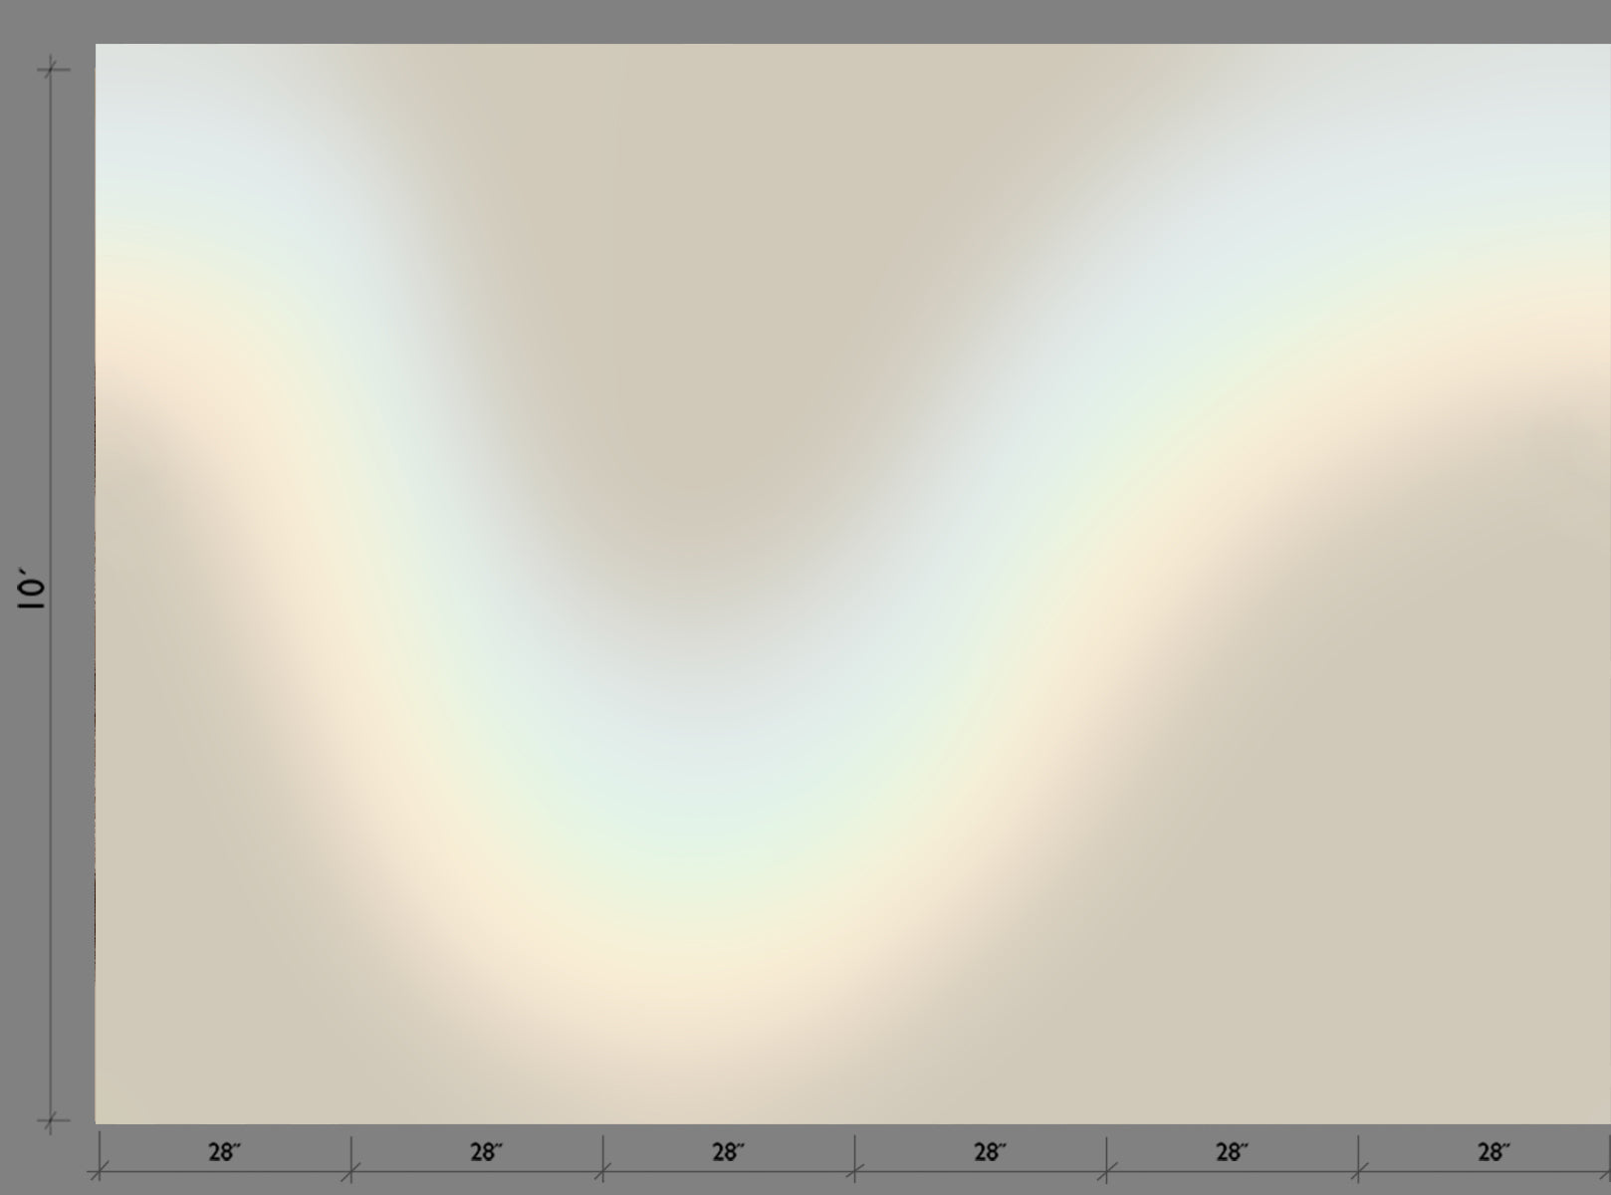Click tick mark between fourth and fifth 28"
This screenshot has height=1195, width=1611.
(x=1106, y=1171)
